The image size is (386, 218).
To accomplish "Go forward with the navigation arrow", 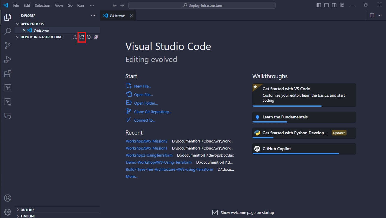I will click(x=122, y=5).
